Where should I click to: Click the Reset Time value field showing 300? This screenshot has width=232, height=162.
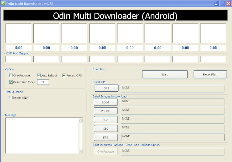click(43, 82)
